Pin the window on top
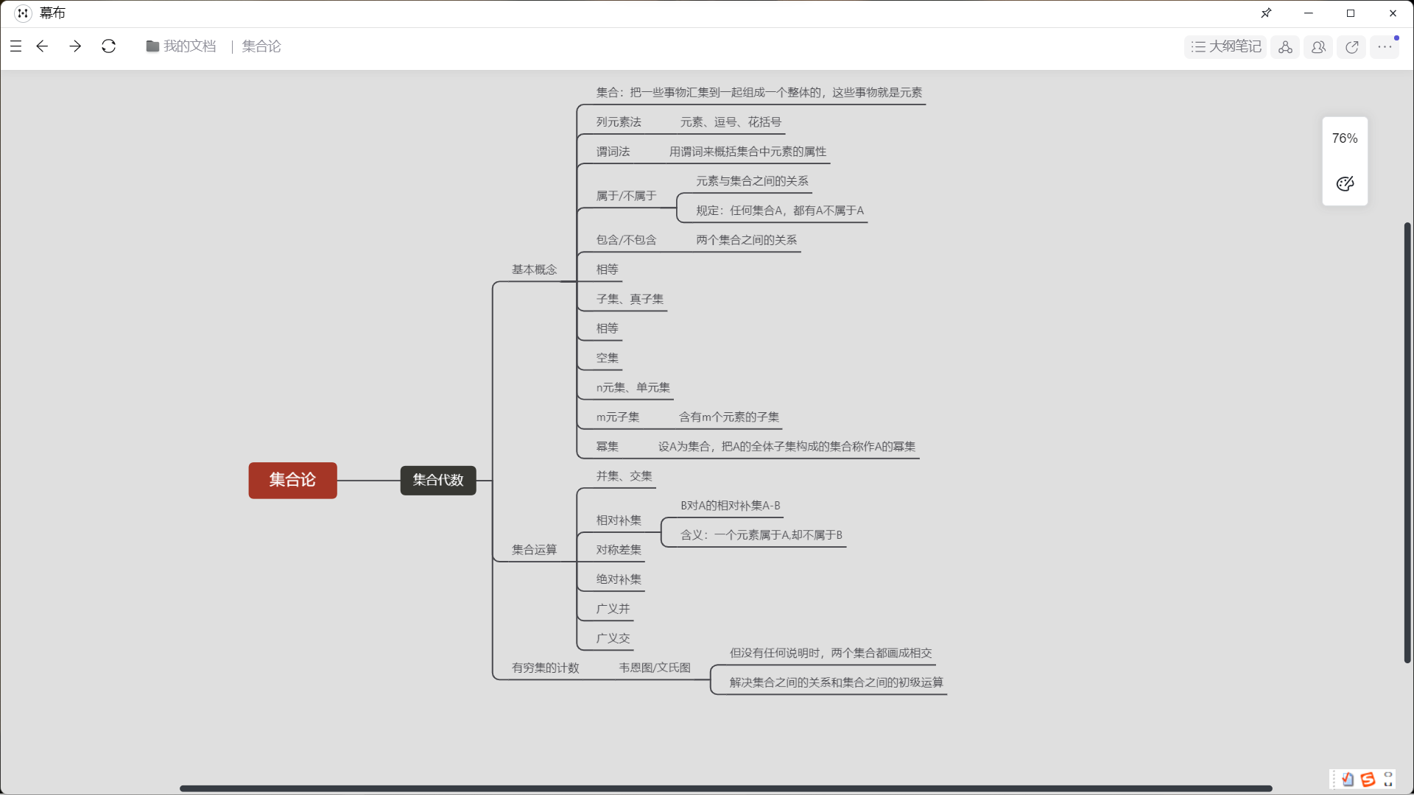The height and width of the screenshot is (795, 1414). (x=1266, y=13)
